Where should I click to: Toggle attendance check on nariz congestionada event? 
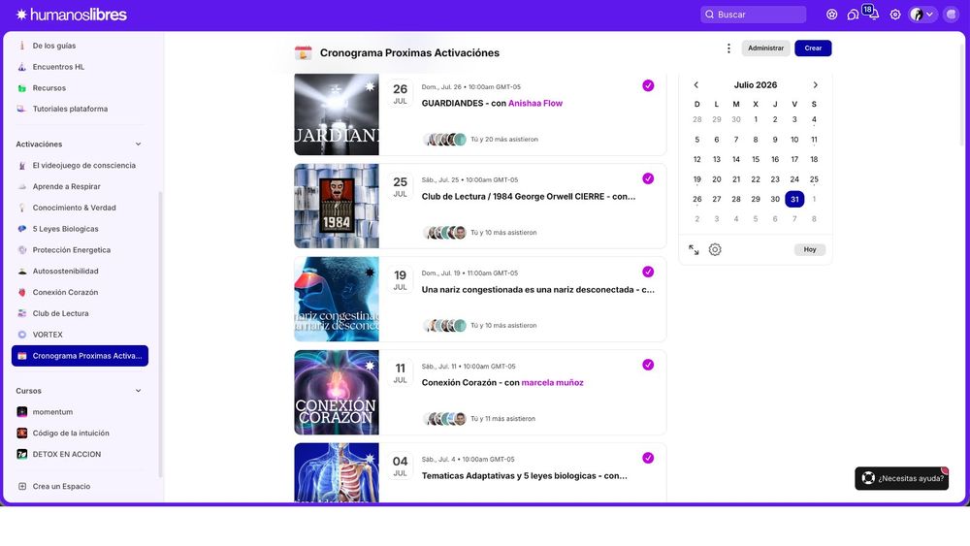(x=648, y=272)
